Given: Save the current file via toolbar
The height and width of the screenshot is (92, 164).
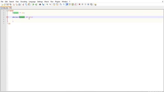Looking at the screenshot, I should pos(7,4).
